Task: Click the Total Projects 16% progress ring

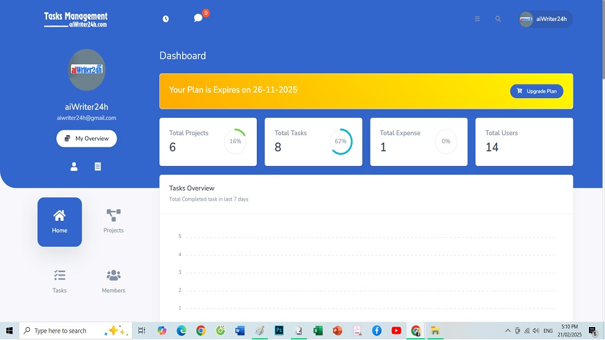Action: tap(235, 141)
